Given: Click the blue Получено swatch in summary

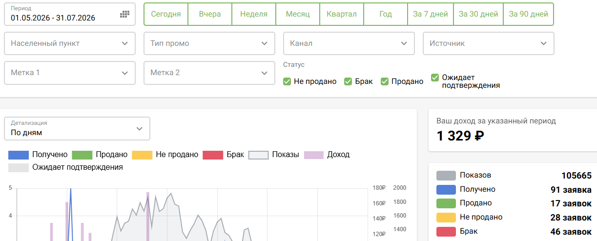Looking at the screenshot, I should 446,189.
